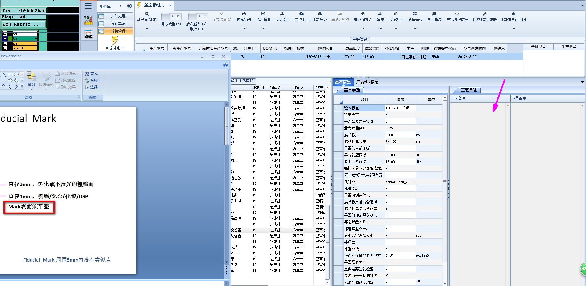Open the hamburger menu icon

tap(89, 6)
